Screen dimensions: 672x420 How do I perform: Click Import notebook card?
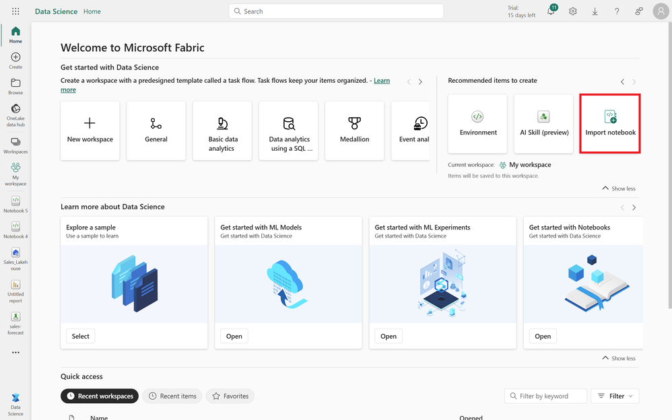[610, 124]
